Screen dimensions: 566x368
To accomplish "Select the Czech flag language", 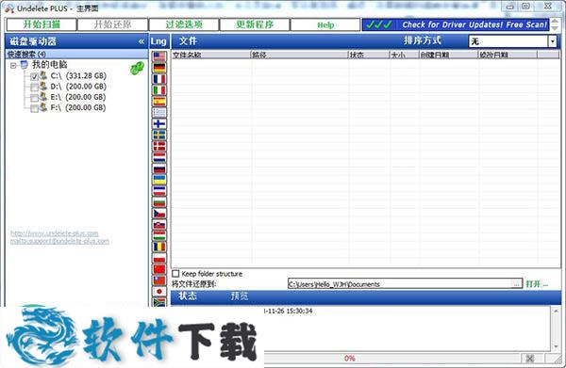I will click(159, 213).
